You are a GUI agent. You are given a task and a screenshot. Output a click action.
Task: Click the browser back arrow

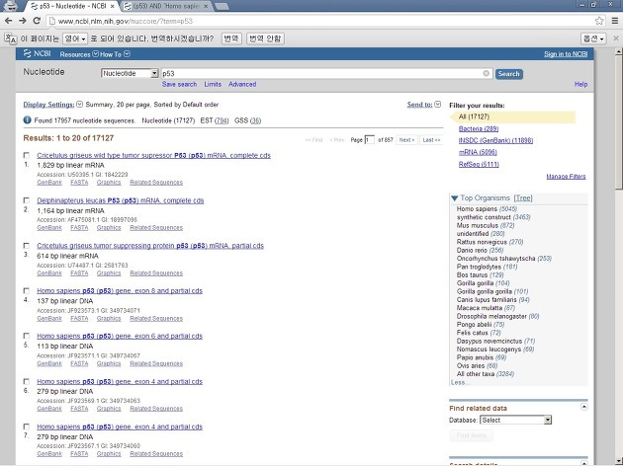8,21
